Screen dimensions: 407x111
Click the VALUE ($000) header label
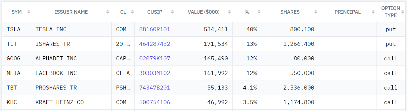(x=203, y=12)
